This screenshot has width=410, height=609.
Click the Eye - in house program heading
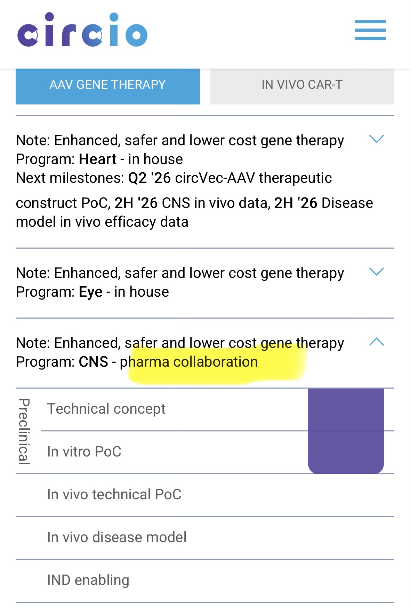pos(93,292)
